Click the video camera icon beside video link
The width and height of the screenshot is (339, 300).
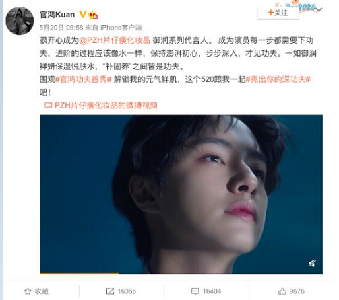[x=49, y=105]
